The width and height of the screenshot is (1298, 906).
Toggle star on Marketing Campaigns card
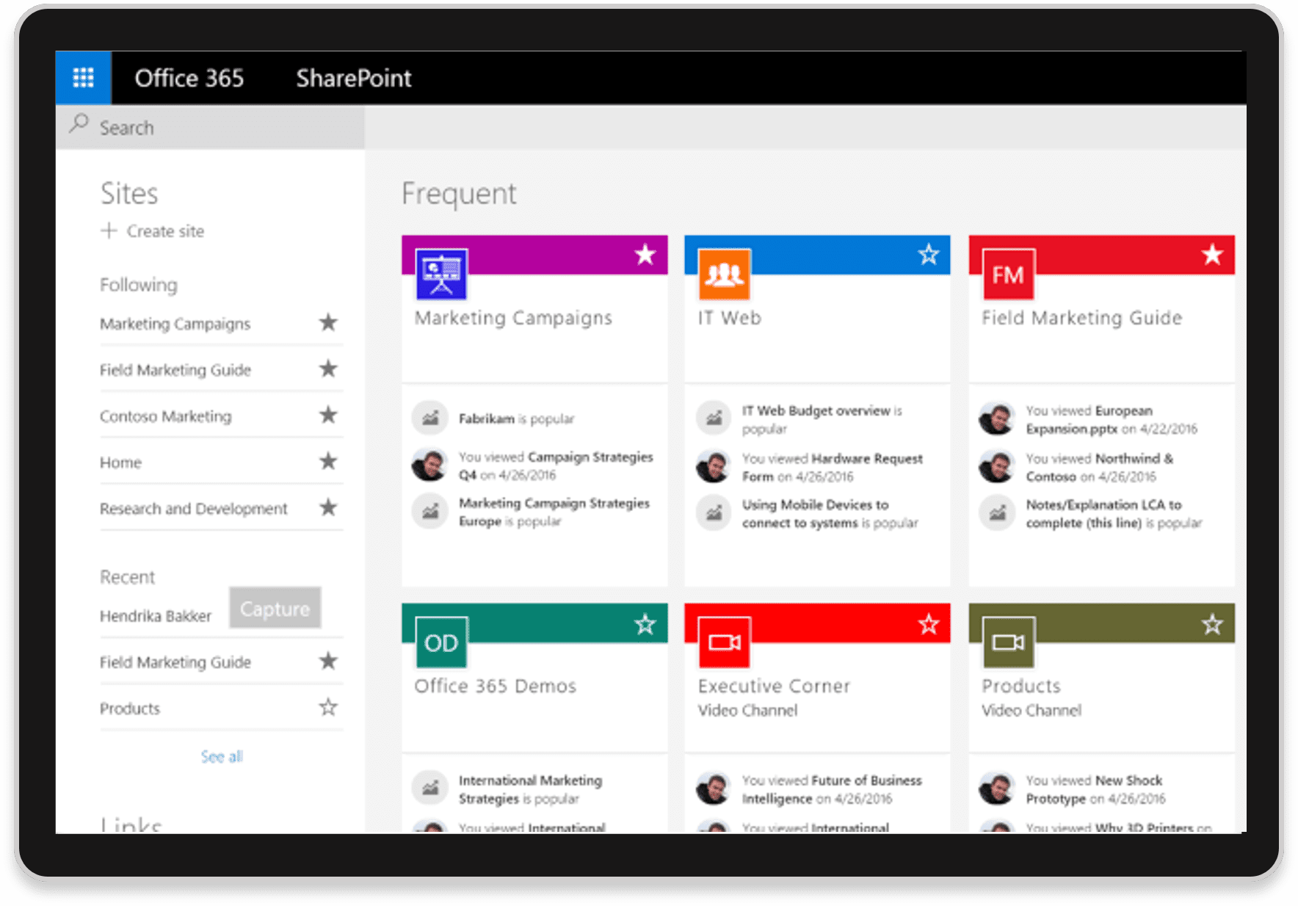(645, 255)
